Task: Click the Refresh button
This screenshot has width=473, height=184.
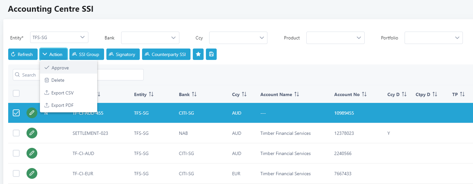Action: (22, 54)
